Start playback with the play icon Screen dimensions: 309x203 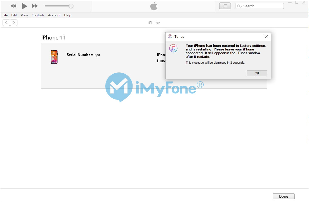tap(24, 6)
